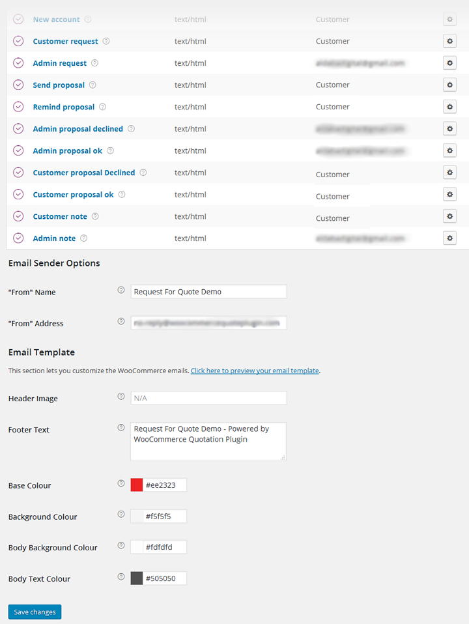Open gear settings for Admin note row
This screenshot has height=624, width=469.
click(449, 238)
